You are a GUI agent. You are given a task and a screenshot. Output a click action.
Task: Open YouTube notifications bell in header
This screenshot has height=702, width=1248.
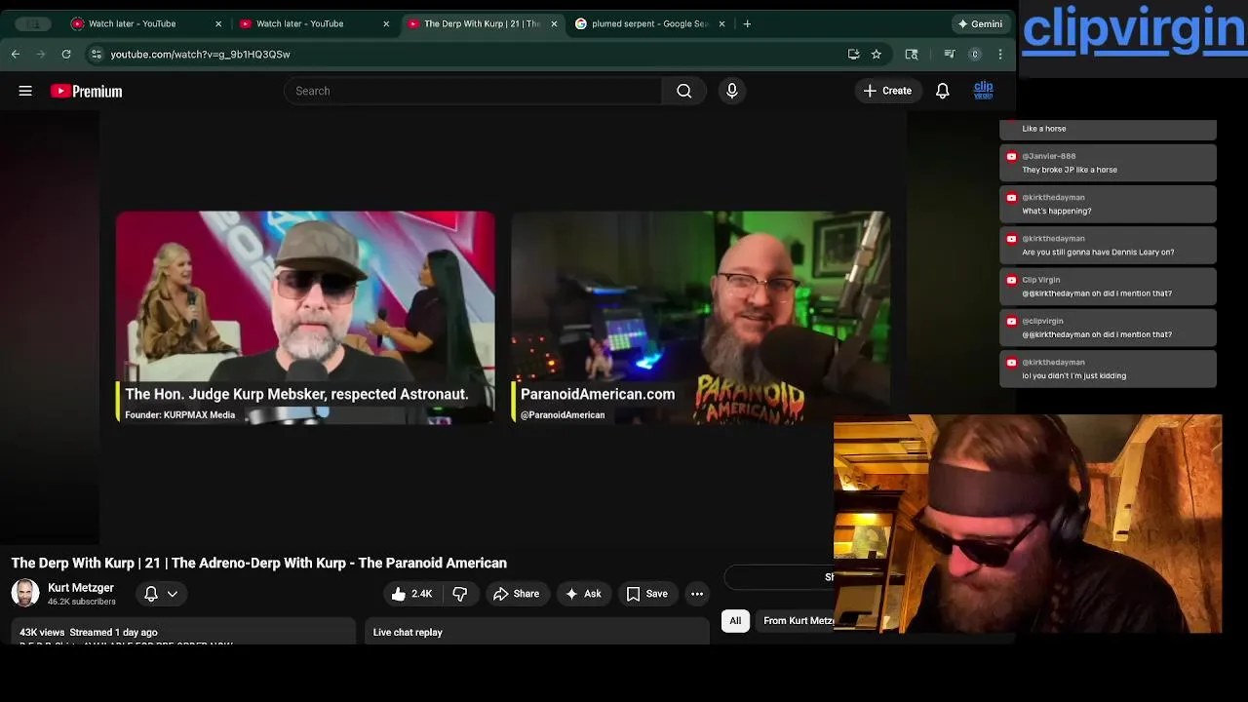pos(943,91)
